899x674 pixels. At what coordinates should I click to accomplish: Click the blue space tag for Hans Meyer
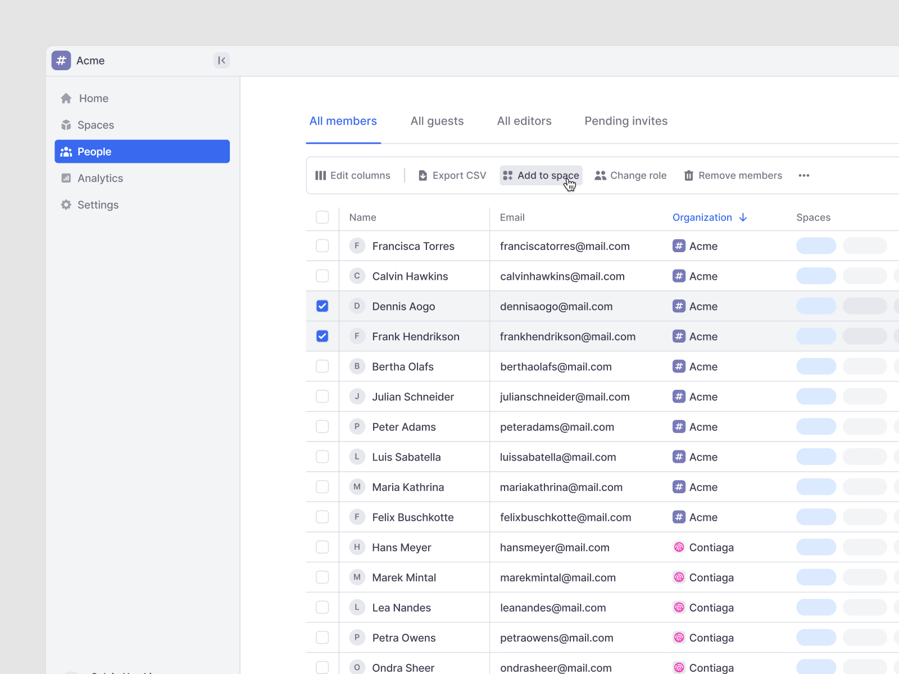pos(816,547)
